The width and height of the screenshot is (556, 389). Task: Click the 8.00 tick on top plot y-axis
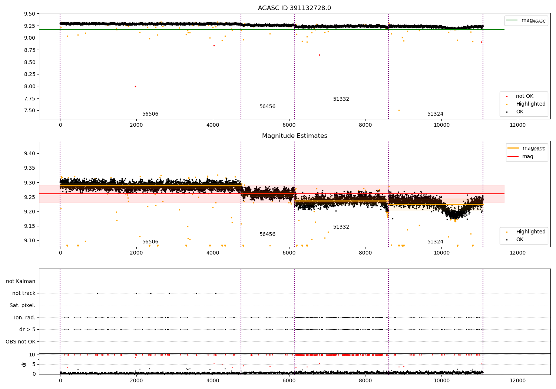tap(29, 86)
